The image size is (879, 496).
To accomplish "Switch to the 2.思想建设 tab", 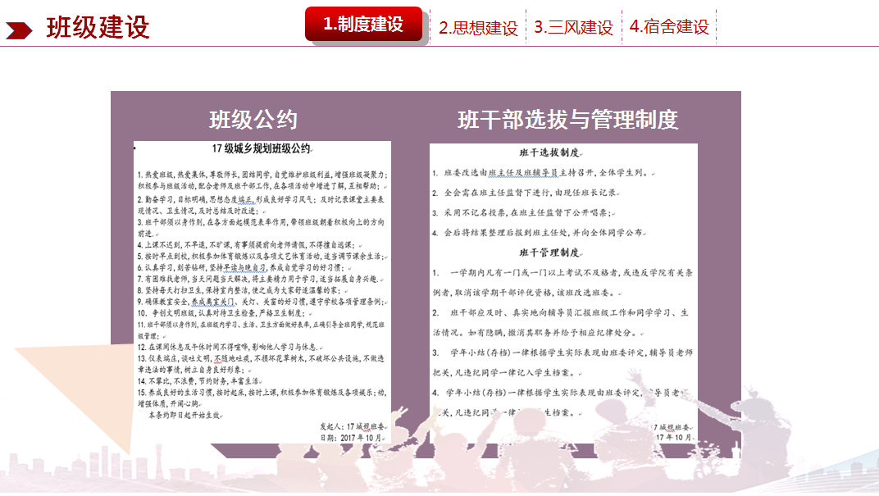I will [x=478, y=27].
